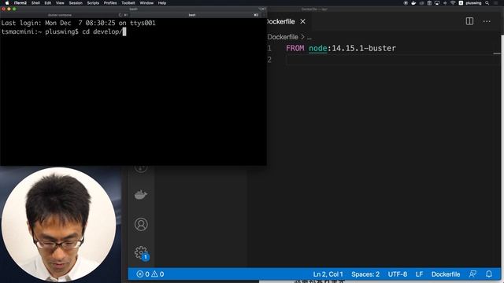Click the node image name in editor
The image size is (504, 283).
[x=318, y=48]
